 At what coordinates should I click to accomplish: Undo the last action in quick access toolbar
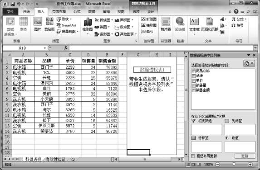pos(19,4)
